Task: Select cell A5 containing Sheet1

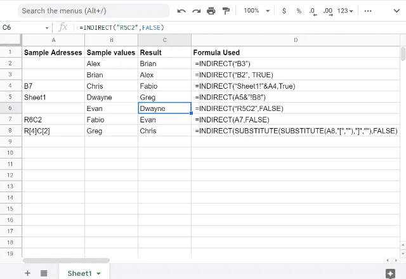Action: coord(53,97)
